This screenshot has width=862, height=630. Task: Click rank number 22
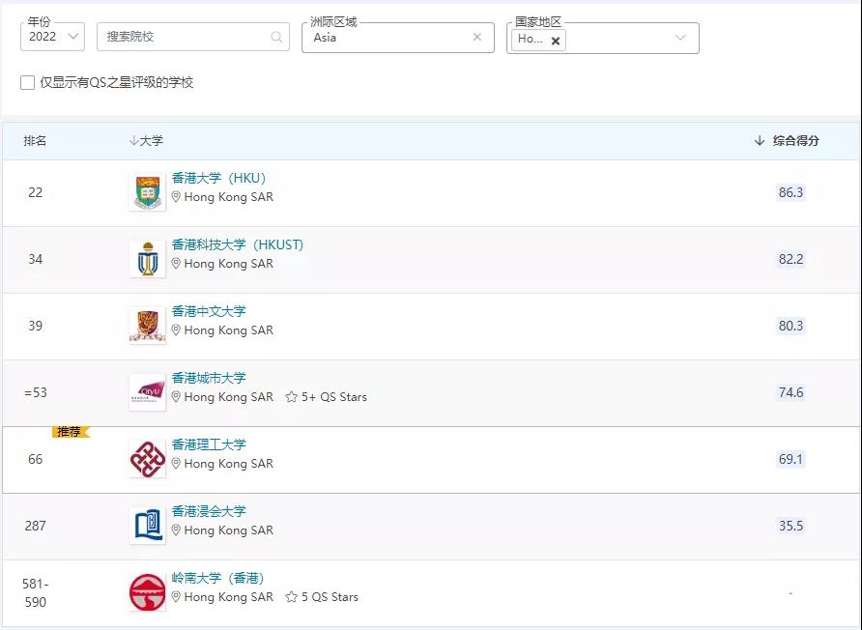click(35, 192)
